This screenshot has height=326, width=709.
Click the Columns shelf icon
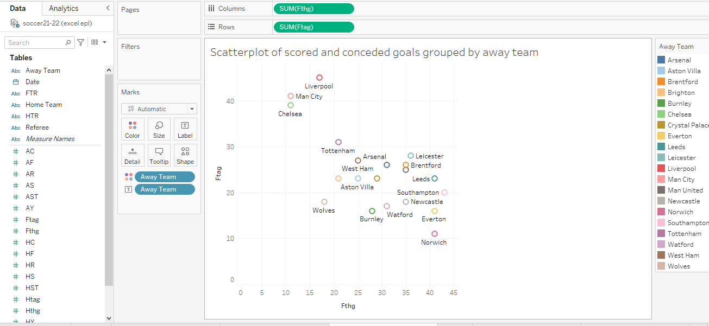click(211, 8)
